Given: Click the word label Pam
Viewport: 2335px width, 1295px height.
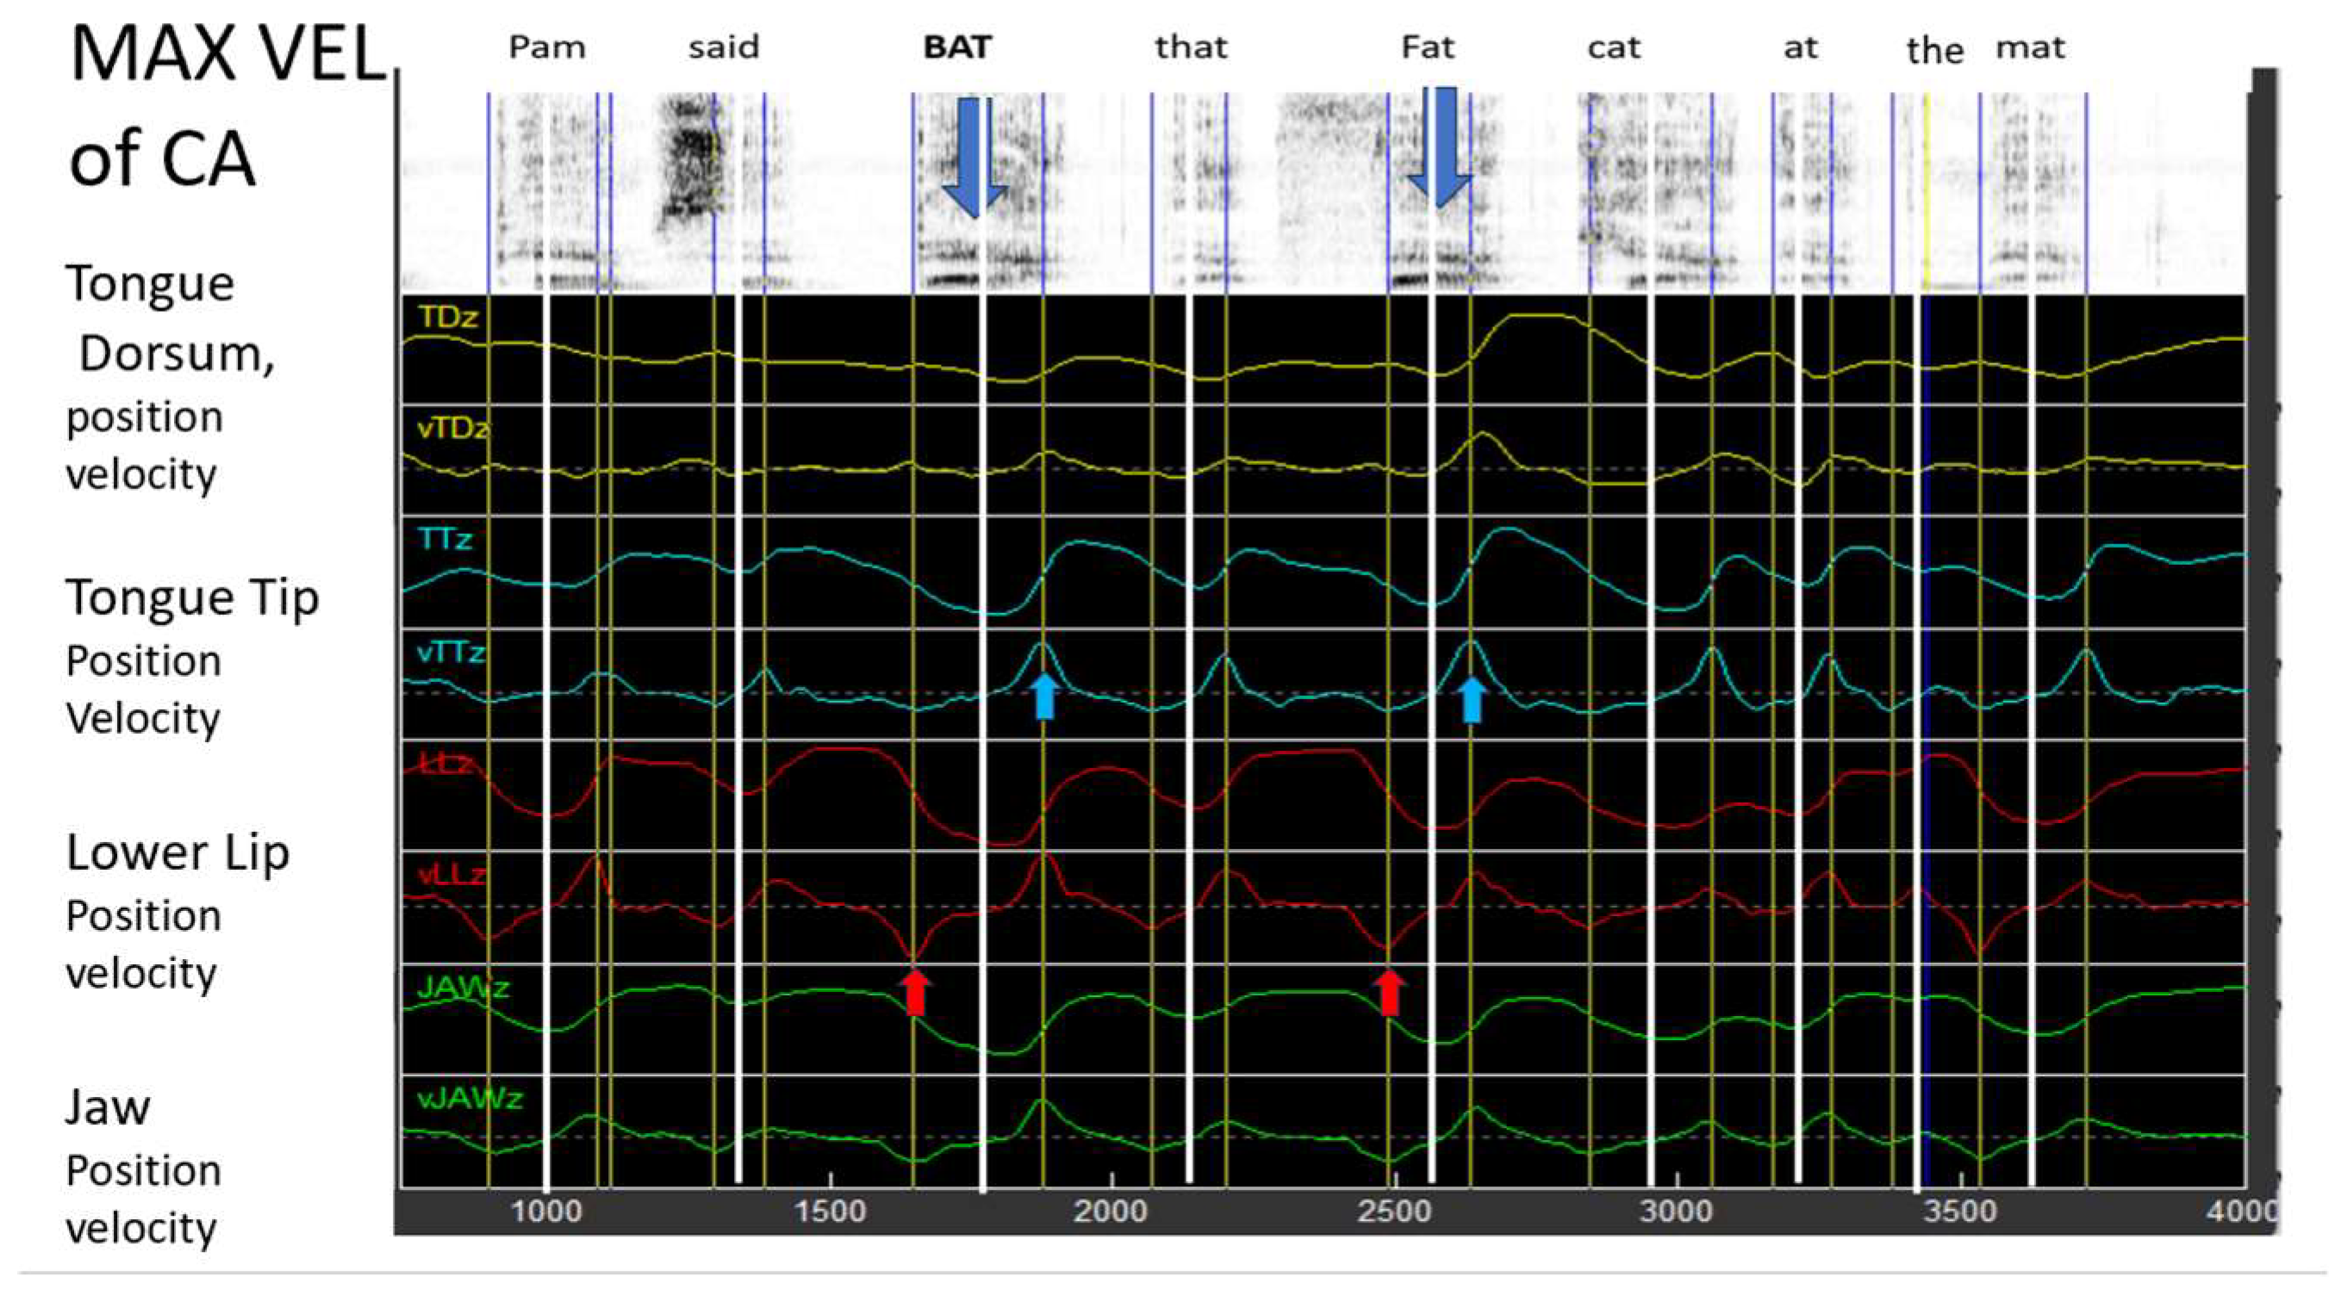Looking at the screenshot, I should pos(546,47).
